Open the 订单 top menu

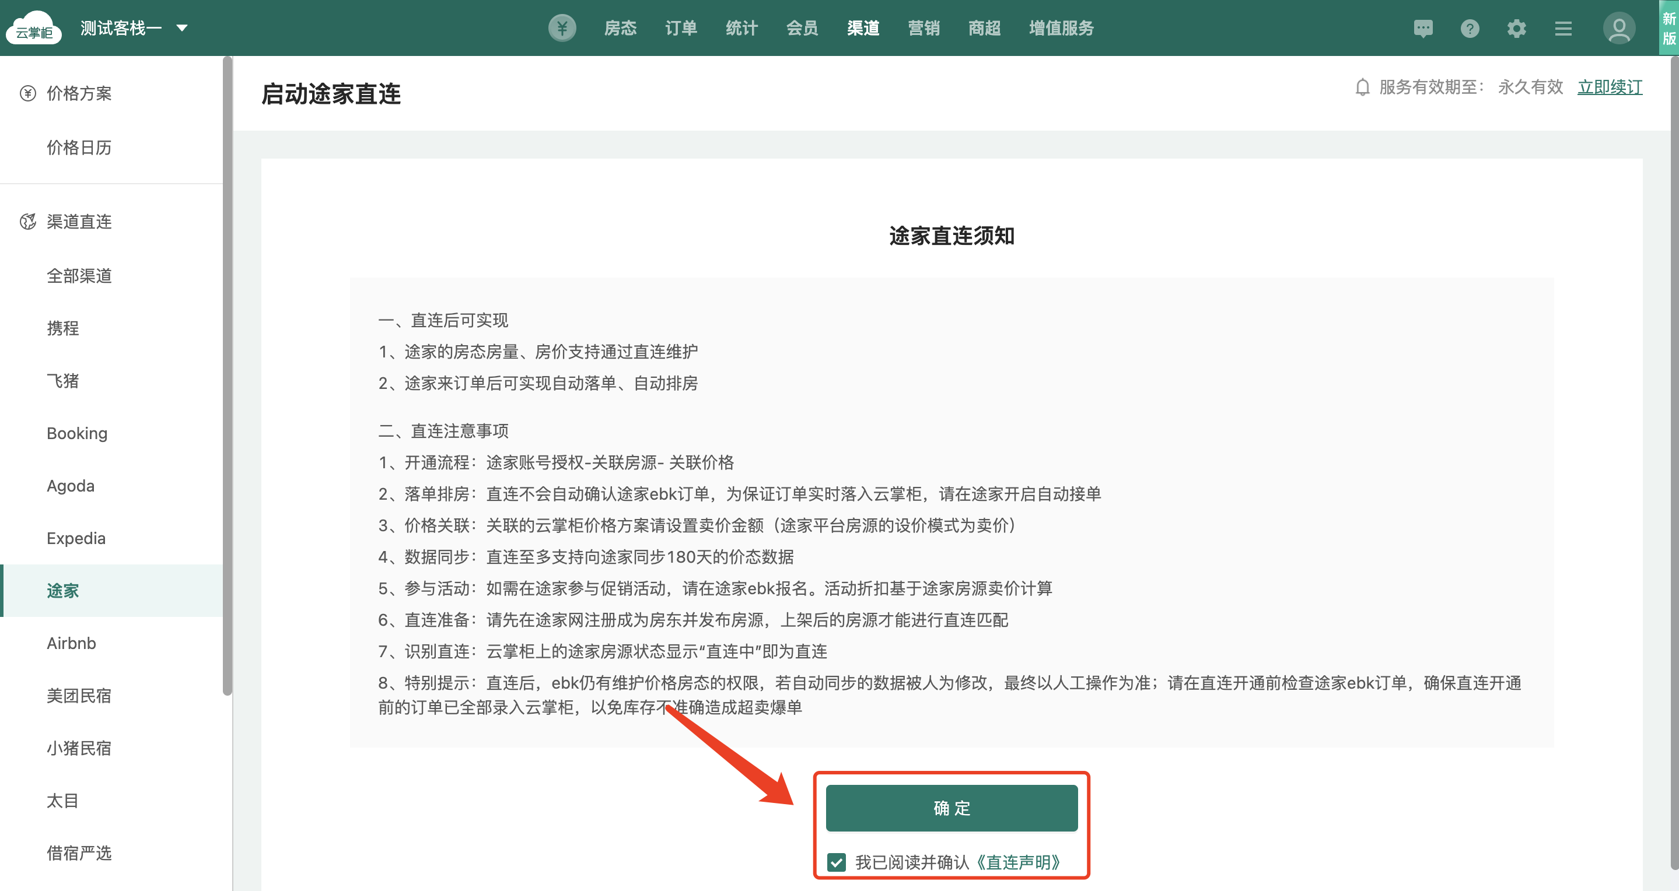pos(680,28)
